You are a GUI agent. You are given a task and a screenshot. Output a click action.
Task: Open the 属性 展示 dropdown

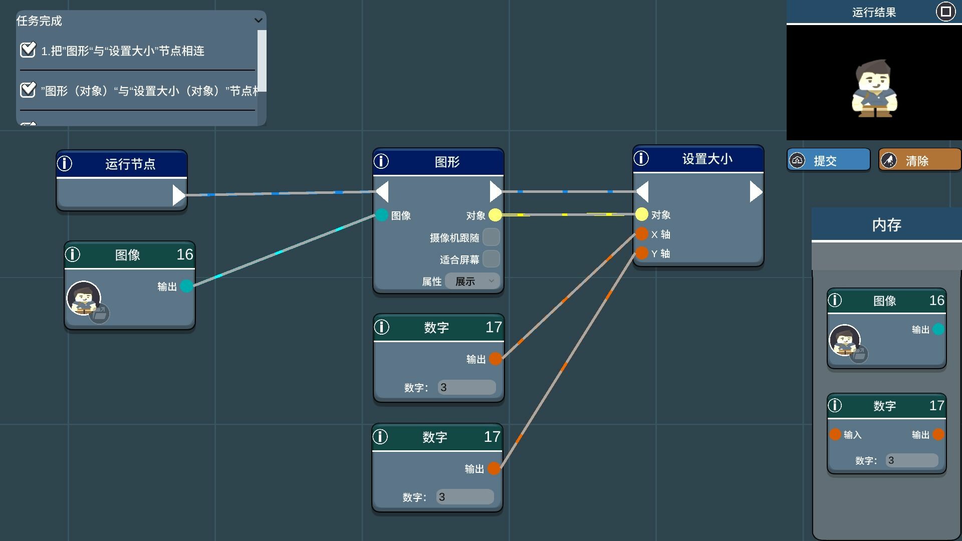tap(473, 281)
